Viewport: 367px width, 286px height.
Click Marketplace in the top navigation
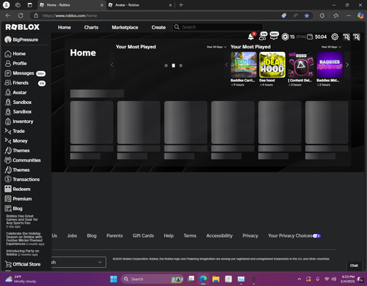[x=125, y=27]
